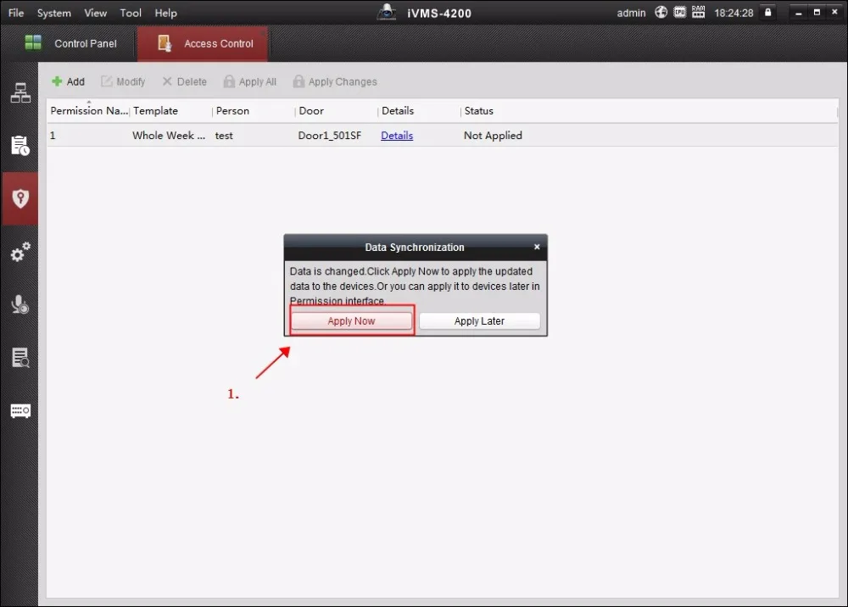Switch to the Control Panel tab
This screenshot has width=848, height=607.
(71, 43)
